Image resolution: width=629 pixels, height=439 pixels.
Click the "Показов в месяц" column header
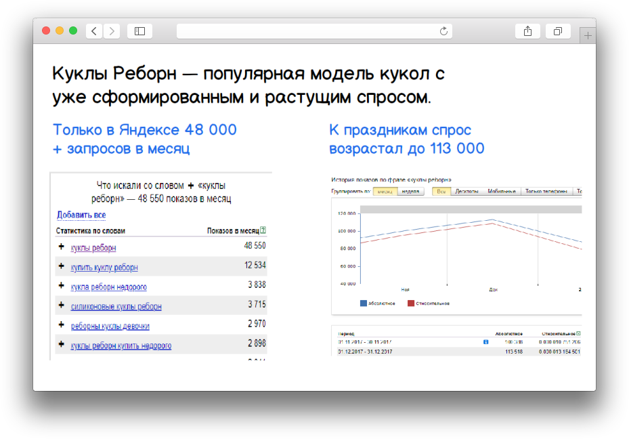click(x=233, y=231)
